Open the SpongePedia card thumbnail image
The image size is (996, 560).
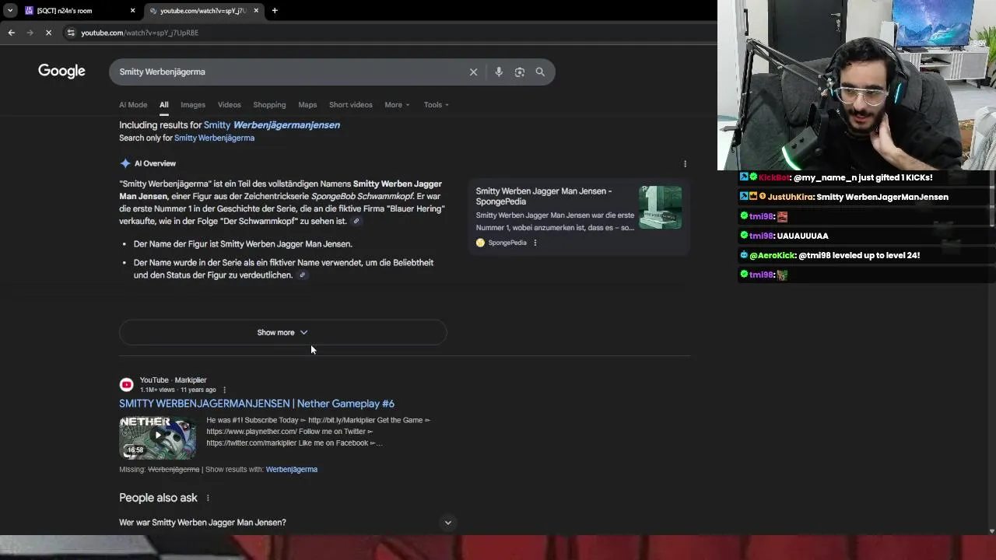pos(660,207)
